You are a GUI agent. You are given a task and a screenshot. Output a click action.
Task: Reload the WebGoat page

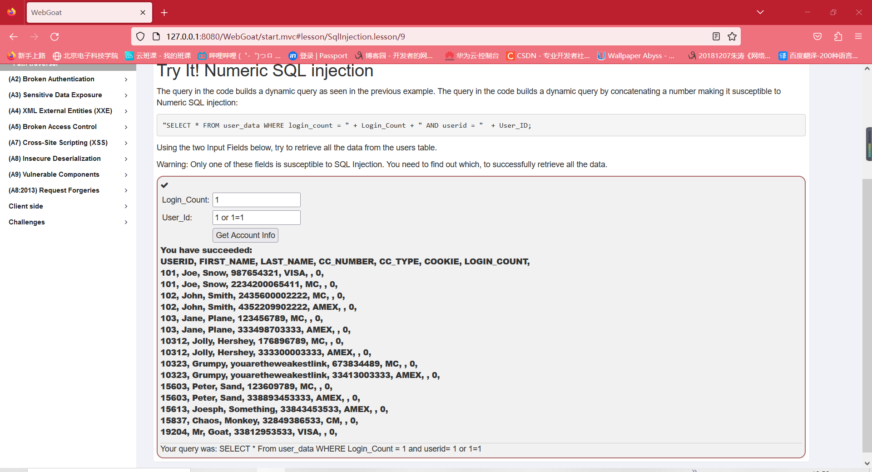coord(54,37)
